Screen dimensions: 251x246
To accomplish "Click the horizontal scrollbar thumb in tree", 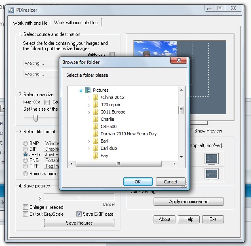I will pos(118,164).
